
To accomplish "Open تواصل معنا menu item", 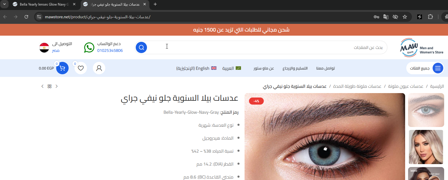I will point(326,68).
